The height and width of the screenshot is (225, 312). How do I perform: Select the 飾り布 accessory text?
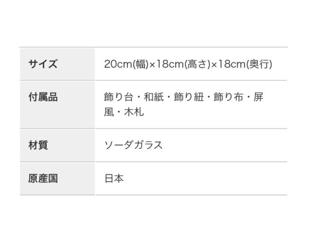pos(229,97)
